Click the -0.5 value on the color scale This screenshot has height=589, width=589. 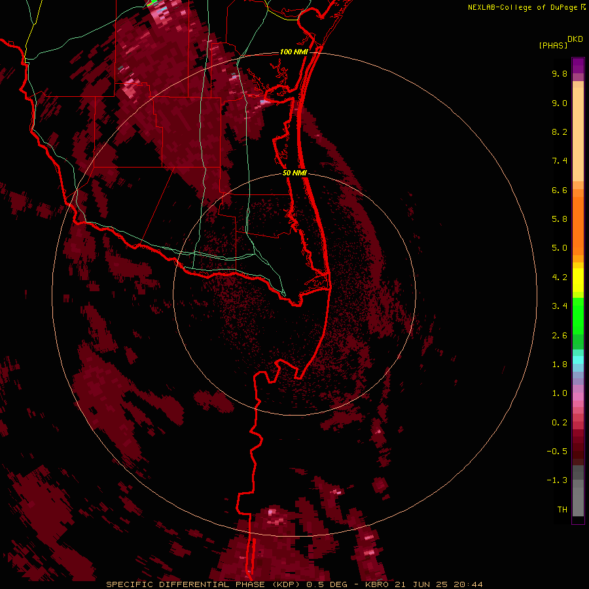[557, 452]
